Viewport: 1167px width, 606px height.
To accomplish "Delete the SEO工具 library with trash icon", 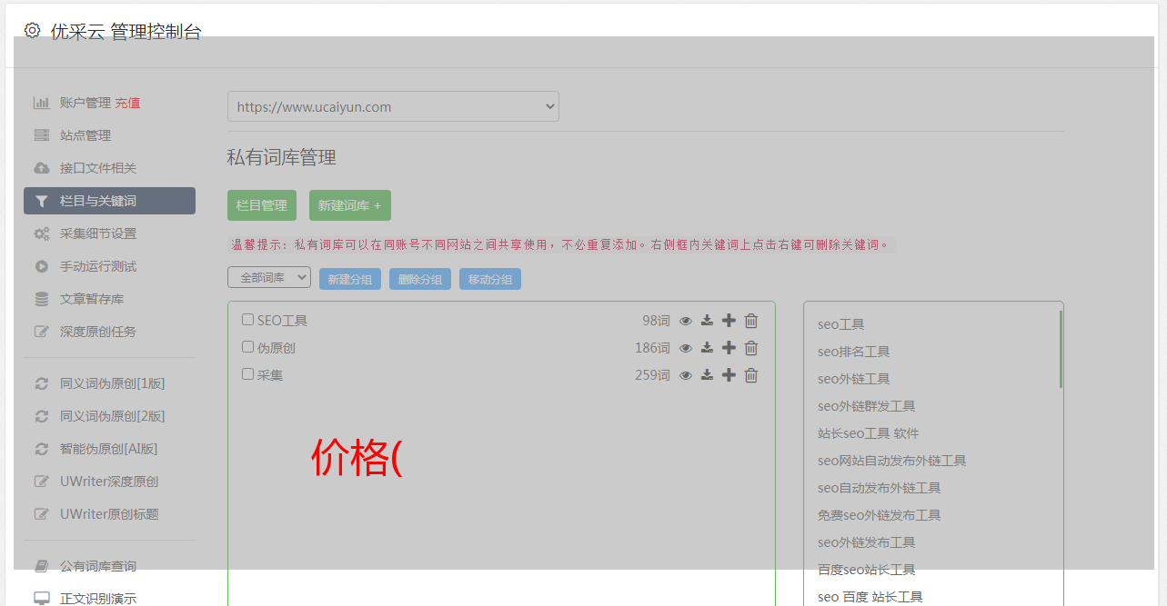I will click(751, 321).
